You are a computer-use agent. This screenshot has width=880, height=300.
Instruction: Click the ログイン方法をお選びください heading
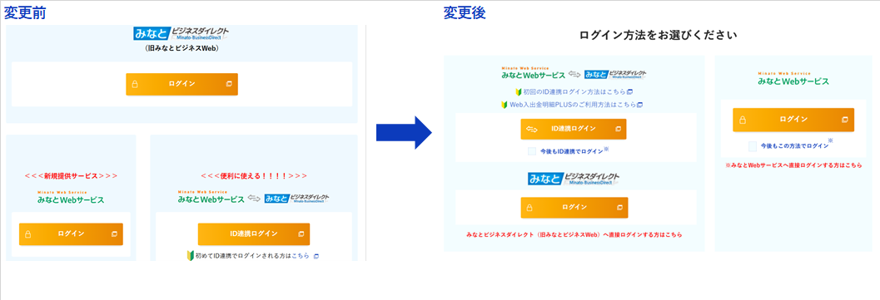tap(658, 35)
